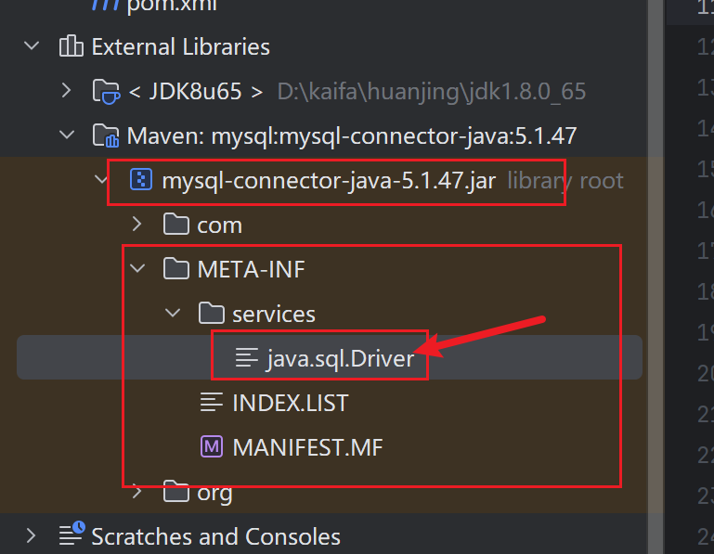This screenshot has width=714, height=554.
Task: Expand the org folder
Action: click(136, 491)
